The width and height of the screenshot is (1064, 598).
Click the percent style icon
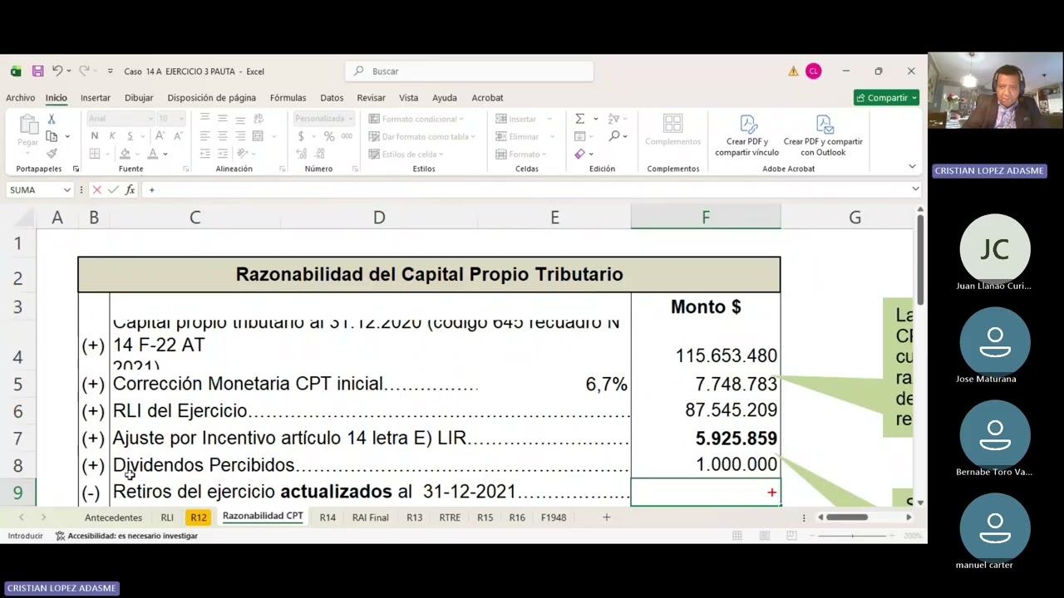[x=329, y=136]
